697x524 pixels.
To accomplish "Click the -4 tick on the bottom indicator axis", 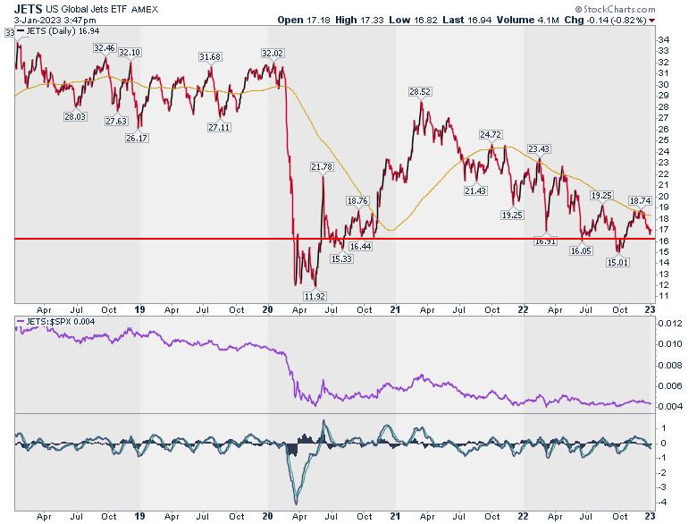I will [x=662, y=503].
